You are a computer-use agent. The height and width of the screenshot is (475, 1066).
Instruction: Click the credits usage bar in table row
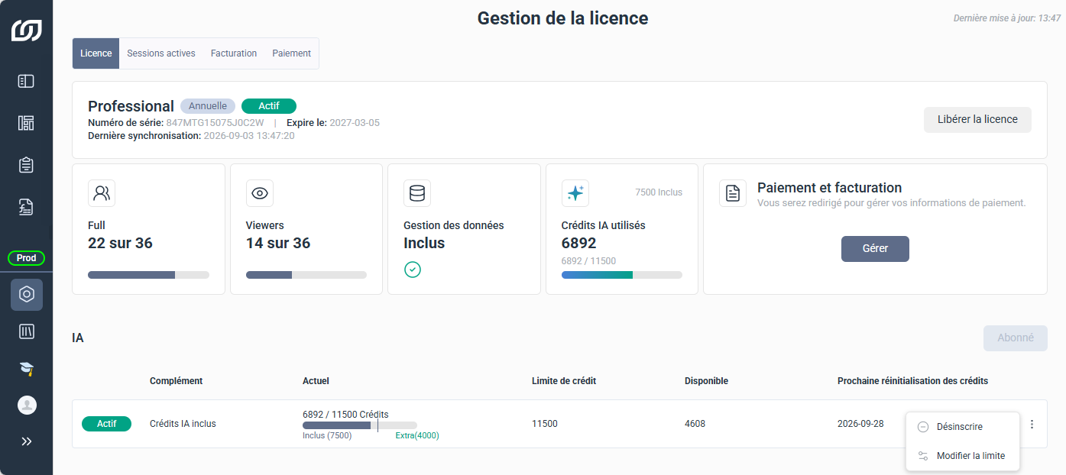point(360,425)
